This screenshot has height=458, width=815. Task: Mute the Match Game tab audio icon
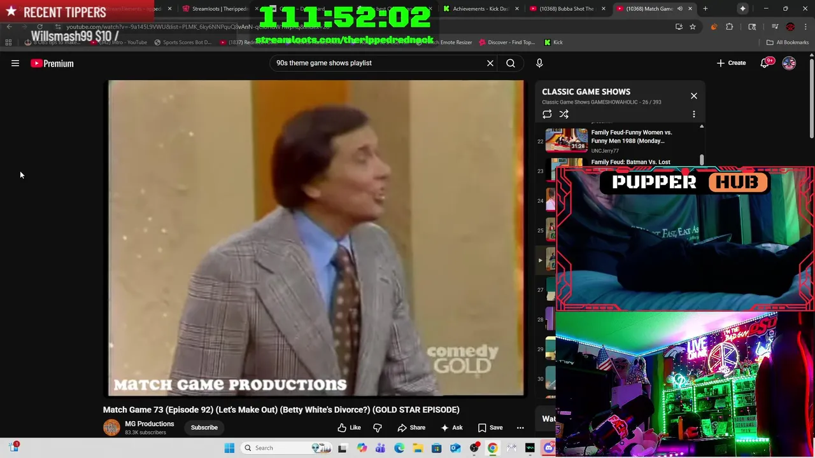pyautogui.click(x=679, y=9)
